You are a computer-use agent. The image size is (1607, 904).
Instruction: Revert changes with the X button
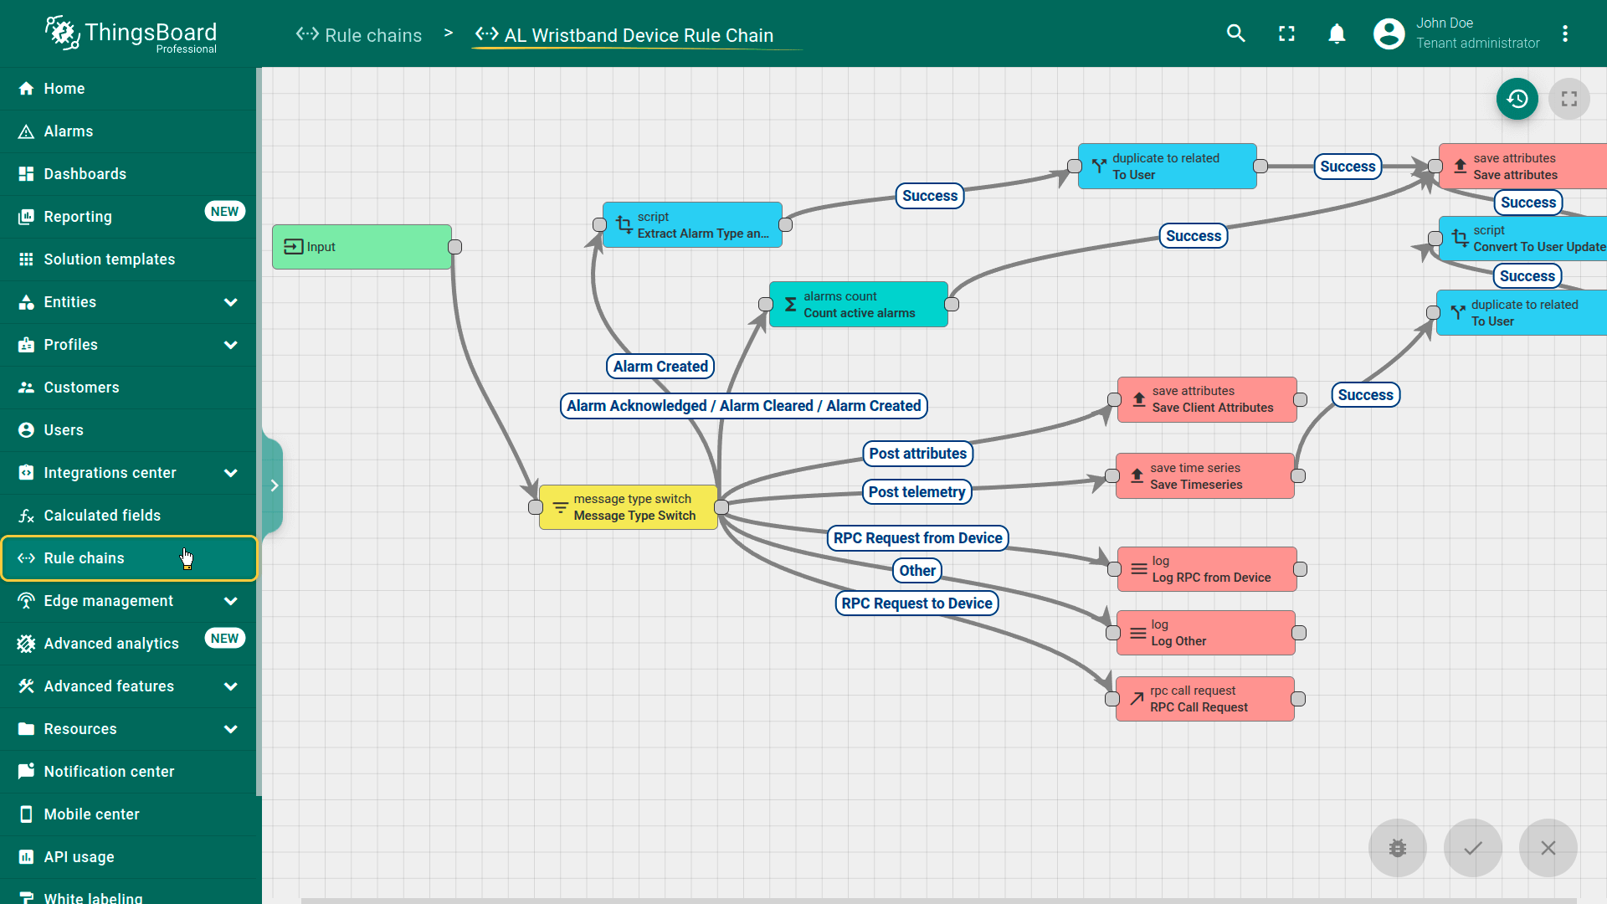pos(1548,848)
